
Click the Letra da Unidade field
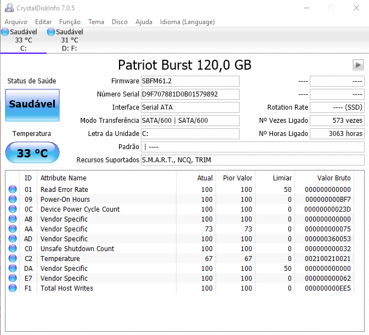[190, 134]
